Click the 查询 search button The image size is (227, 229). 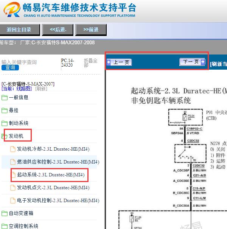click(10, 68)
